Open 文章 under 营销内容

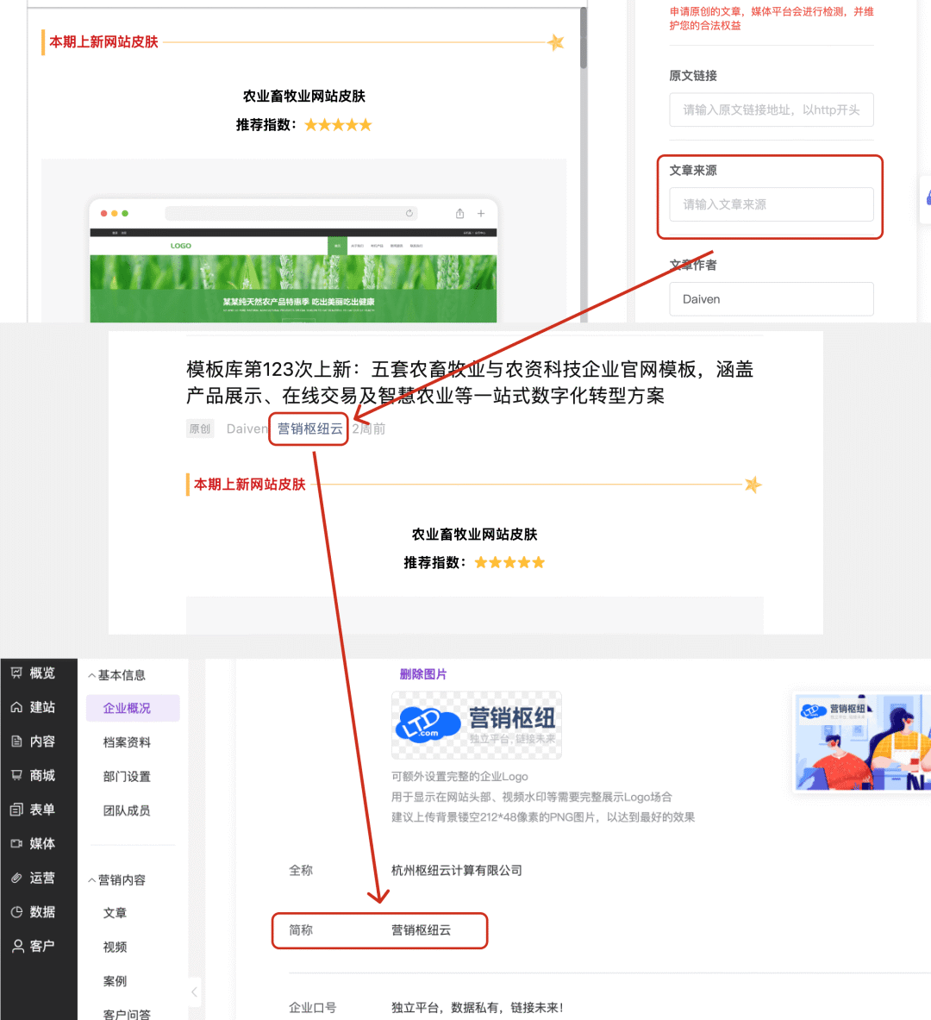[116, 913]
